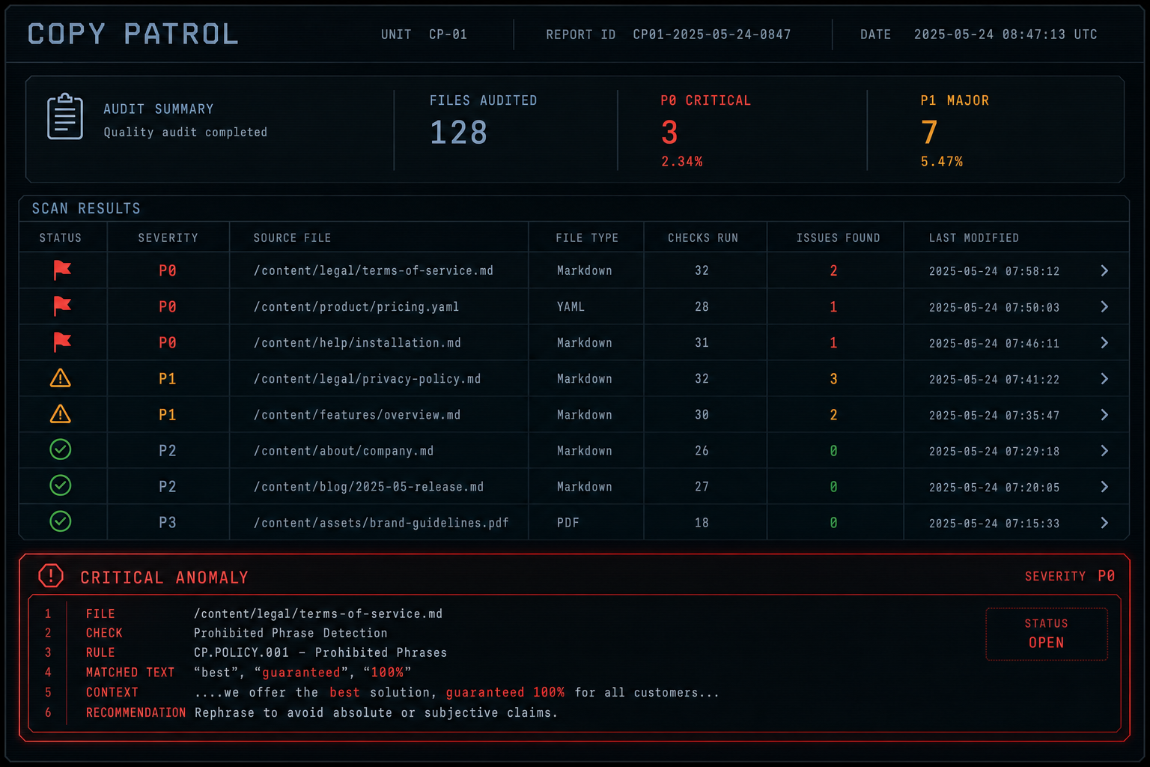Click the warning triangle for privacy-policy.md
The width and height of the screenshot is (1150, 767).
coord(61,378)
